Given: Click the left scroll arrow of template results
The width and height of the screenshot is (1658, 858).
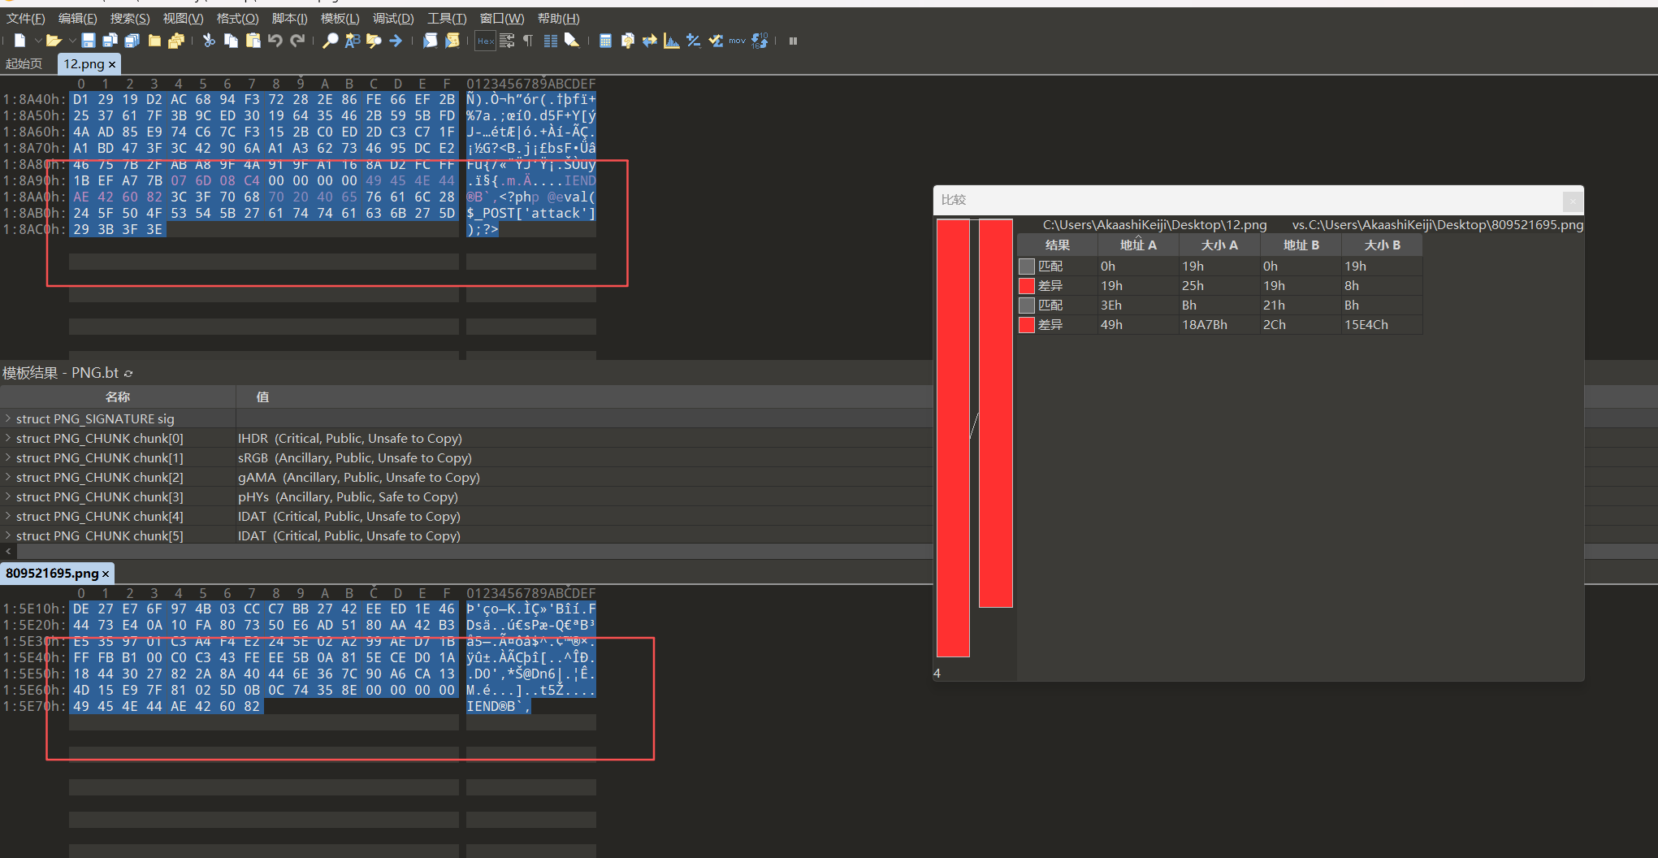Looking at the screenshot, I should 8,551.
